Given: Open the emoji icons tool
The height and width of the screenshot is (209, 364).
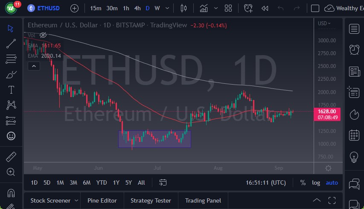Looking at the screenshot, I should (x=11, y=136).
